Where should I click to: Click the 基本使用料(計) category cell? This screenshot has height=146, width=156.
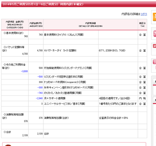tap(15, 35)
